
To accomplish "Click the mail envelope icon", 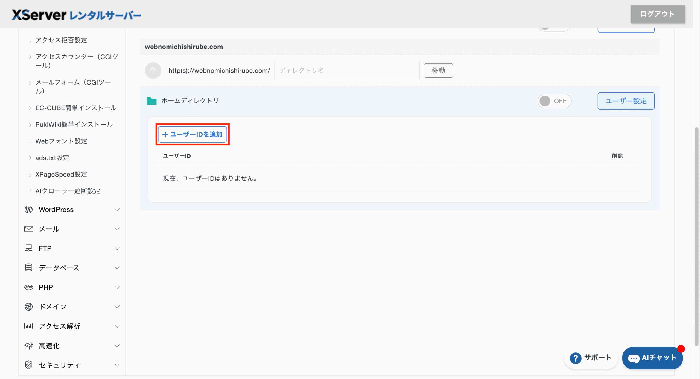I will pos(29,229).
